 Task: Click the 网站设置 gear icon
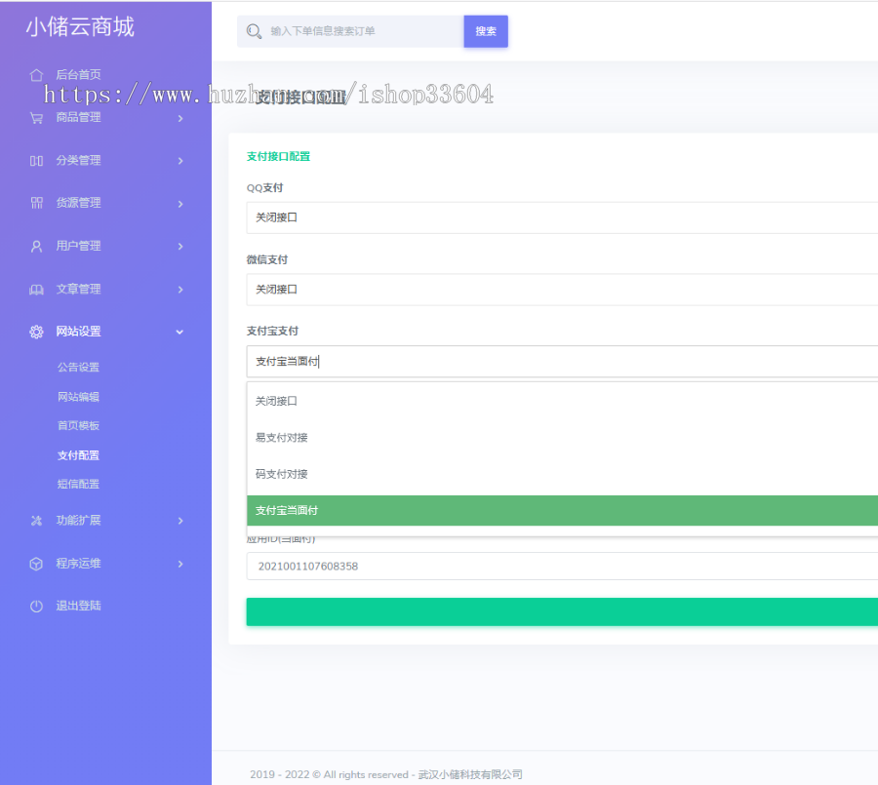pos(36,332)
